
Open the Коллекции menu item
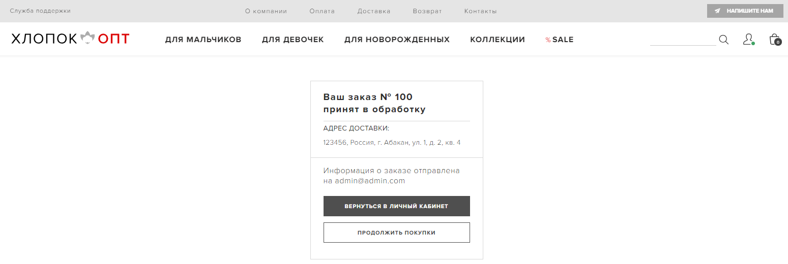498,40
